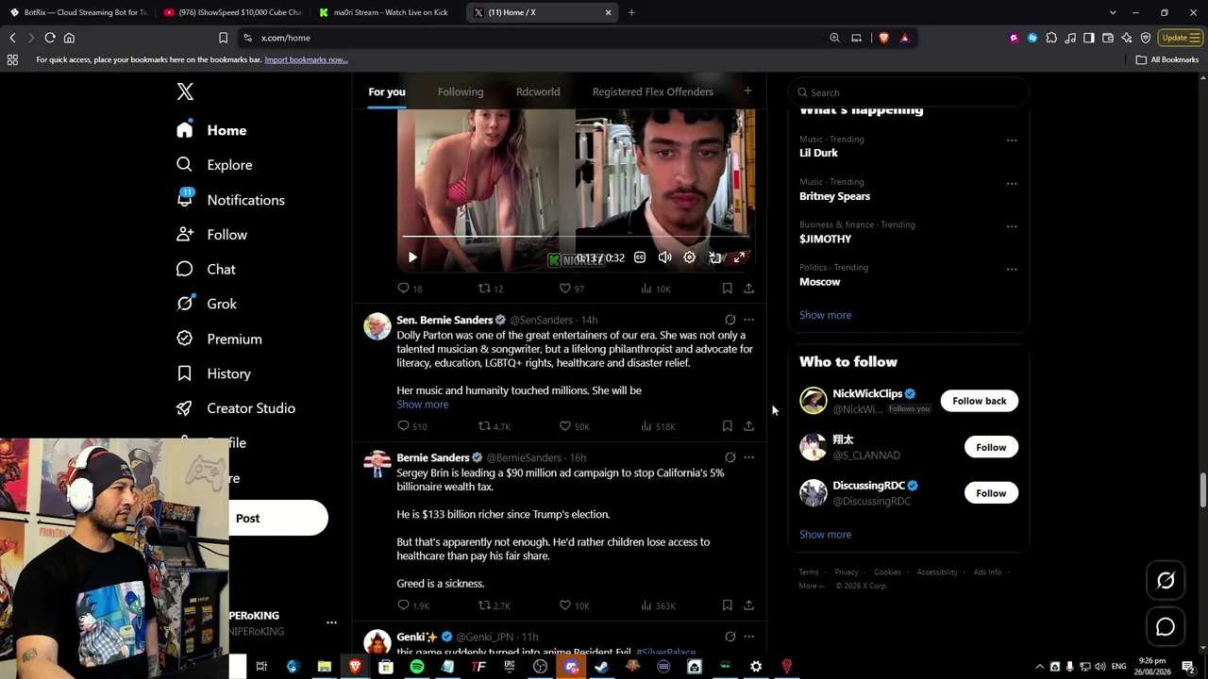Open Notifications in the X sidebar
The width and height of the screenshot is (1208, 679).
pyautogui.click(x=231, y=200)
